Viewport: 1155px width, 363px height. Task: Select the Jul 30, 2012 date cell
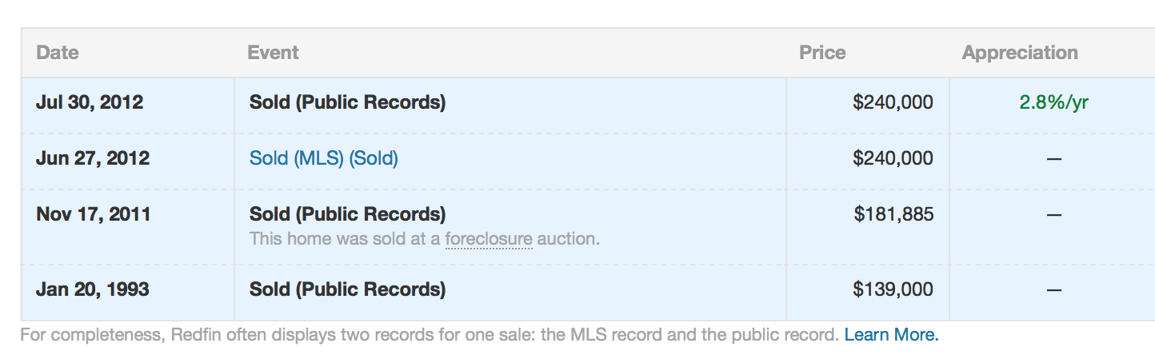coord(90,102)
